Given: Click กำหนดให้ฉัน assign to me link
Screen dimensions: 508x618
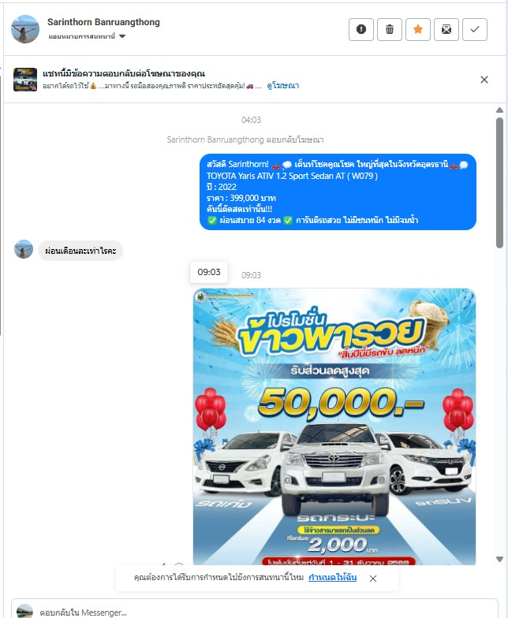Looking at the screenshot, I should click(333, 577).
